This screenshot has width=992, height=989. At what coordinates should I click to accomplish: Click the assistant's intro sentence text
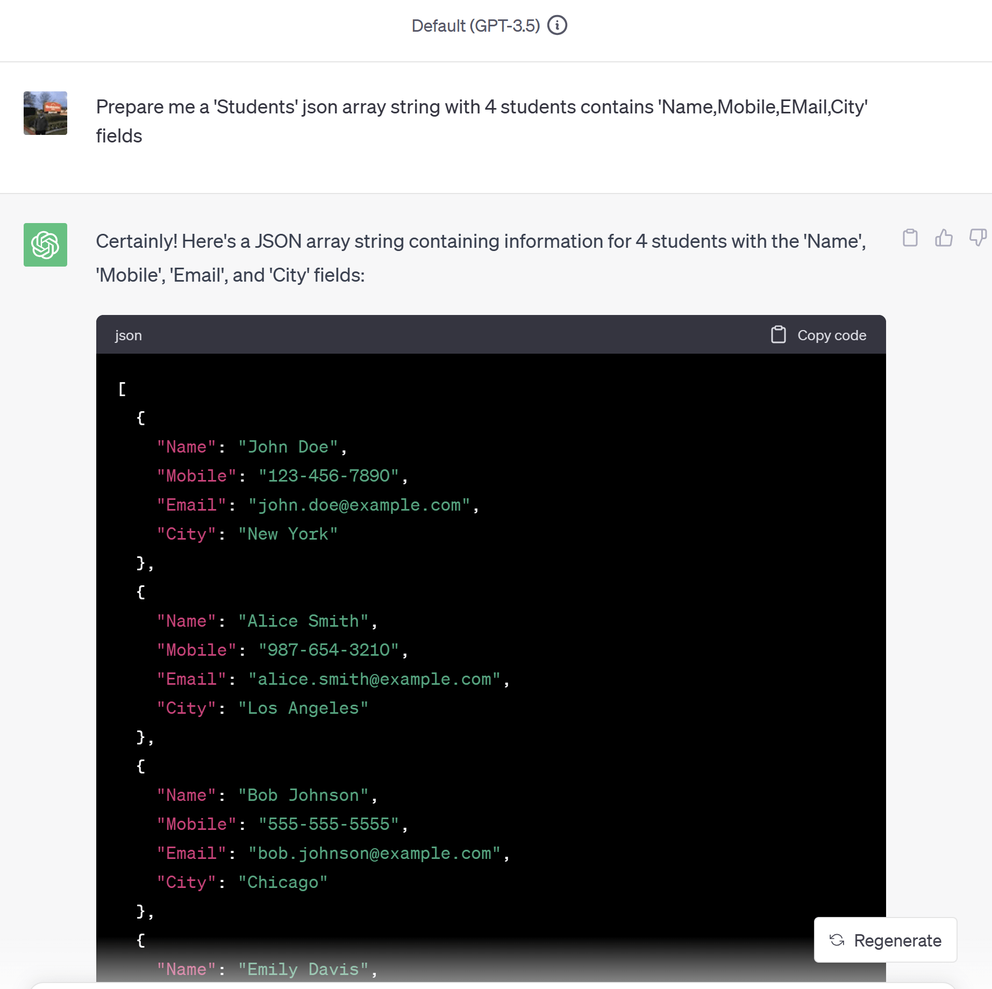[481, 258]
